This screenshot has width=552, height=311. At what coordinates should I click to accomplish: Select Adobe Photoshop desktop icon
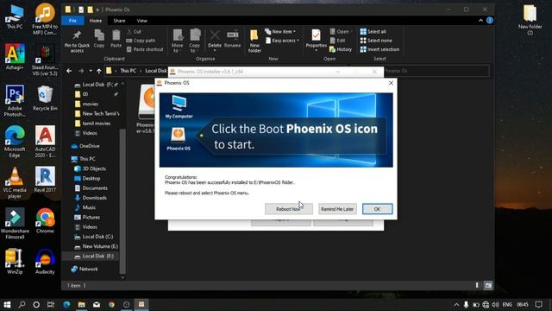click(x=15, y=101)
